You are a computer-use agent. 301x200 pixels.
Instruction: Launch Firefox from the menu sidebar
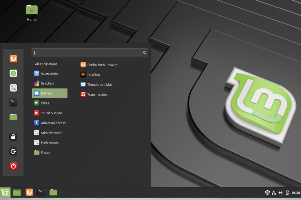(13, 59)
